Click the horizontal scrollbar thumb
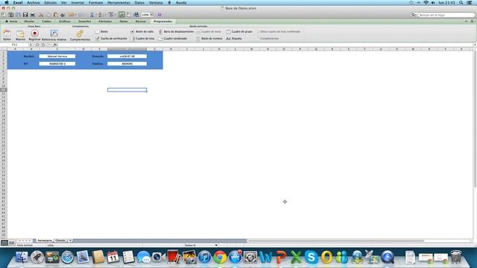This screenshot has height=268, width=477. 336,240
